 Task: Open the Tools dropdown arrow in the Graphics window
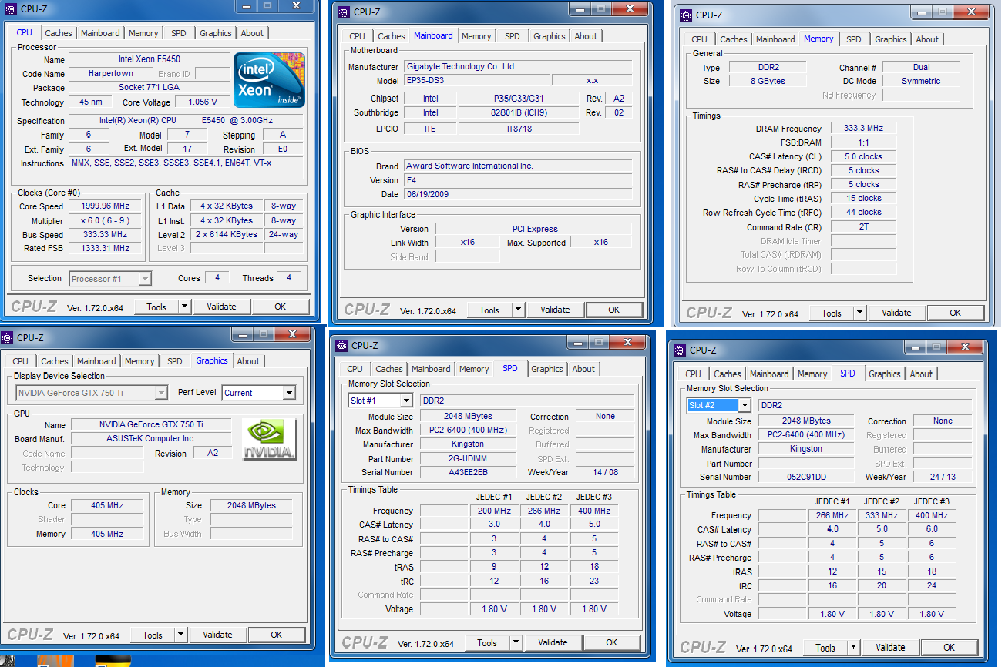click(181, 635)
